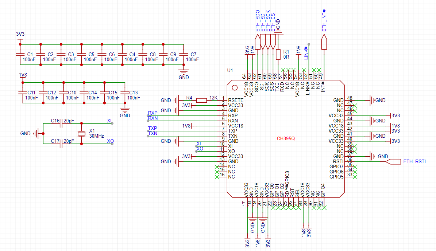Select no-connect marker on pin 16

tap(217, 177)
